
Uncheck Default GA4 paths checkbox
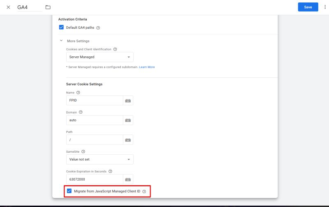coord(61,27)
